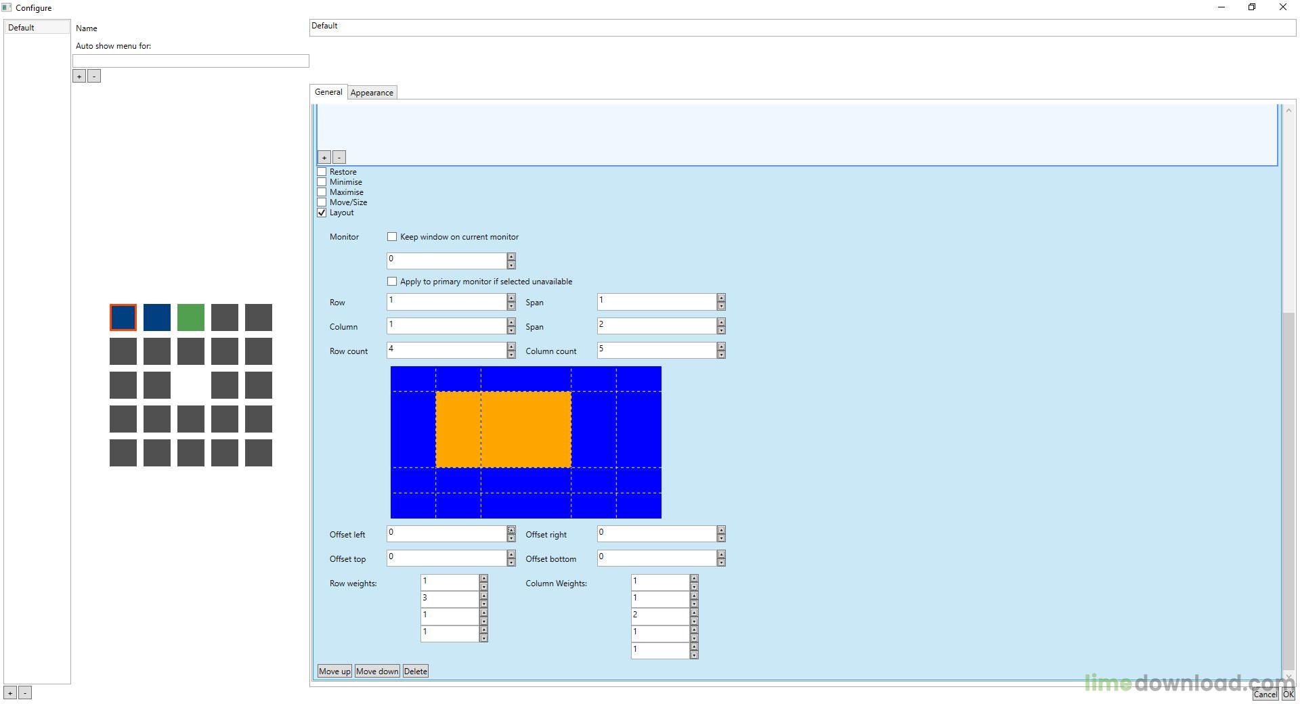Screen dimensions: 1300x704
Task: Click minus button below the actions list box
Action: (339, 158)
